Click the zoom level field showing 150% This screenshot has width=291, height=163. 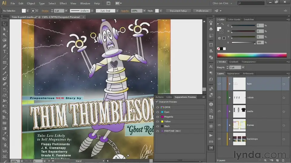tap(15, 161)
